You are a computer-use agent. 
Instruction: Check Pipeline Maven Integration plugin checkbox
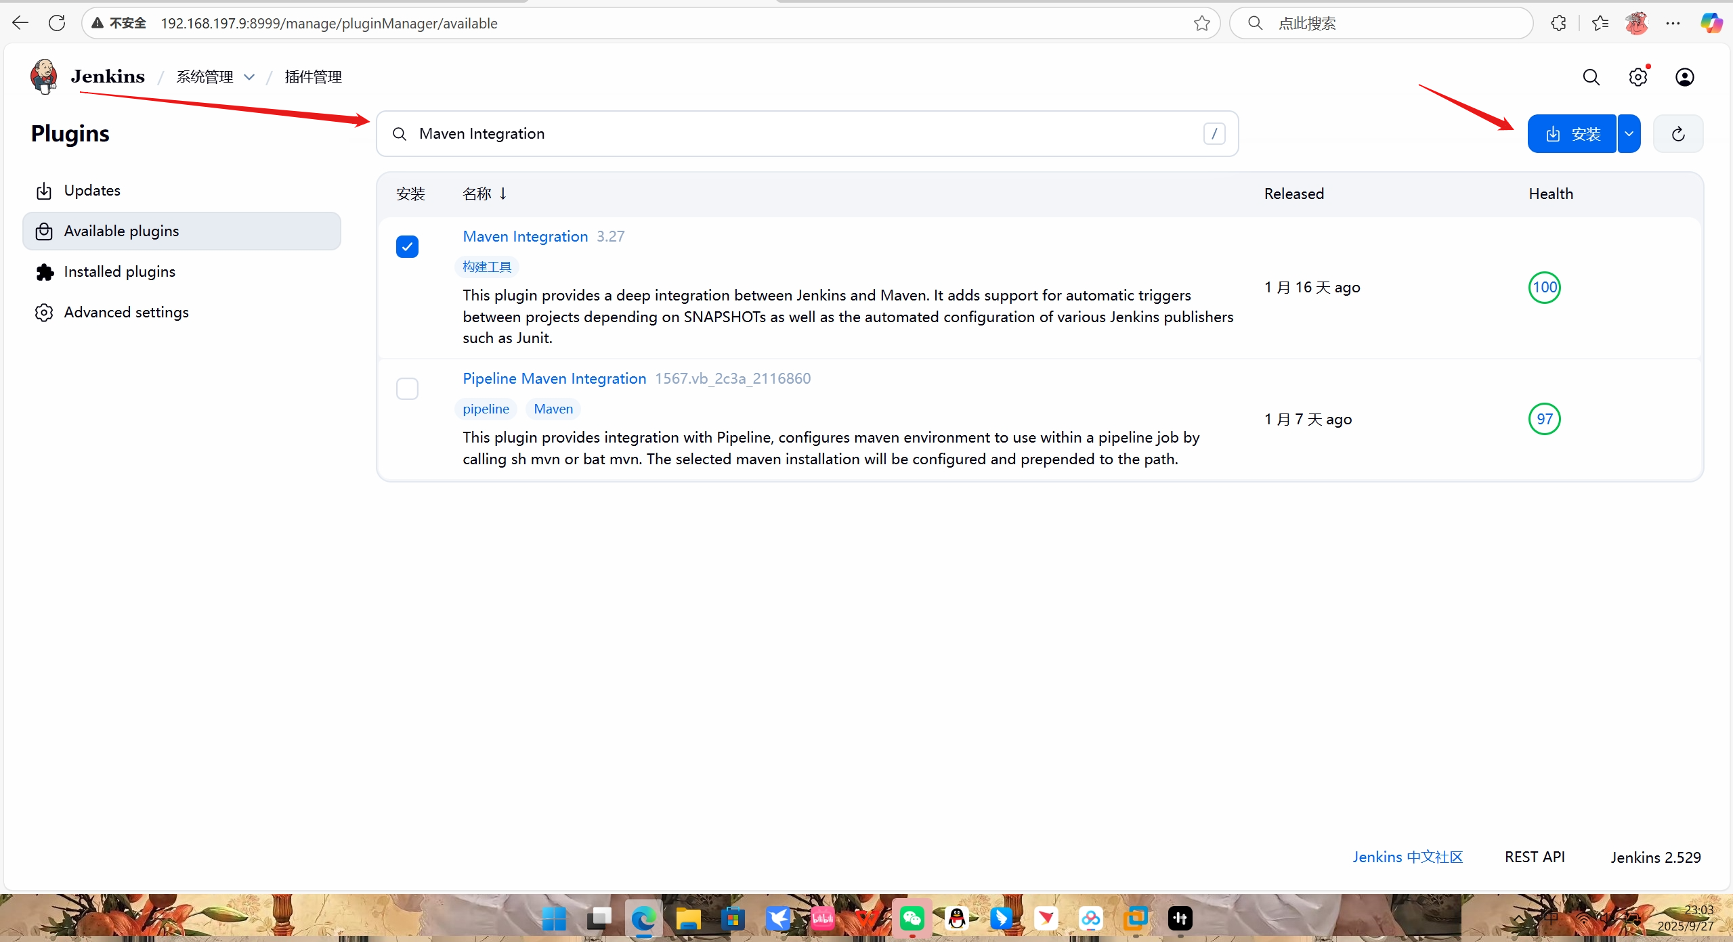407,388
